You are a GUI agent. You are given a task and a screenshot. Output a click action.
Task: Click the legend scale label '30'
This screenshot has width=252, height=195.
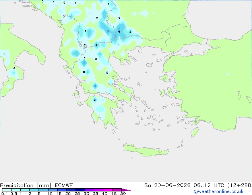[86, 193]
